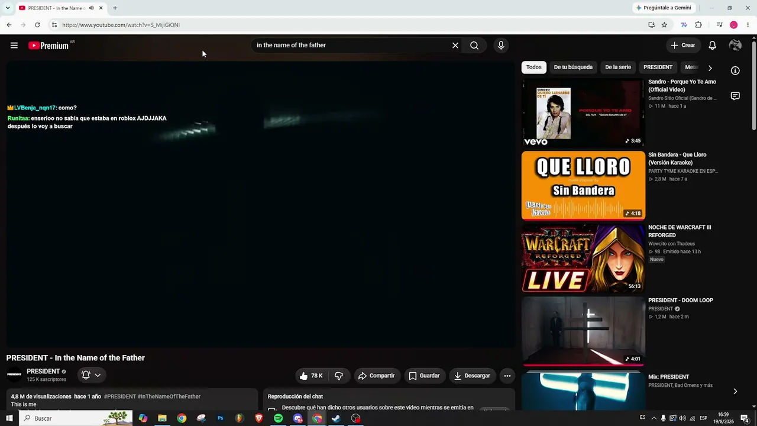Click the Crear button
Viewport: 757px width, 426px height.
[x=683, y=46]
